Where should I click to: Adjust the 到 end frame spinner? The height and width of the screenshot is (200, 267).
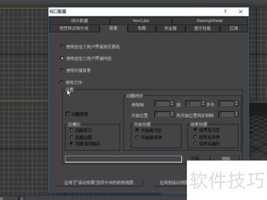[x=203, y=103]
